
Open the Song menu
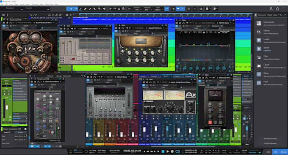click(x=11, y=4)
